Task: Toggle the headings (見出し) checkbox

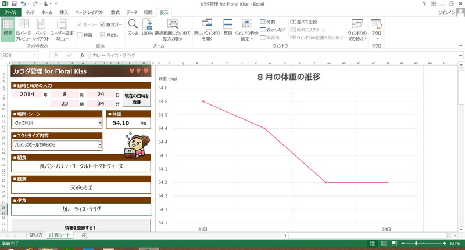Action: (x=102, y=35)
